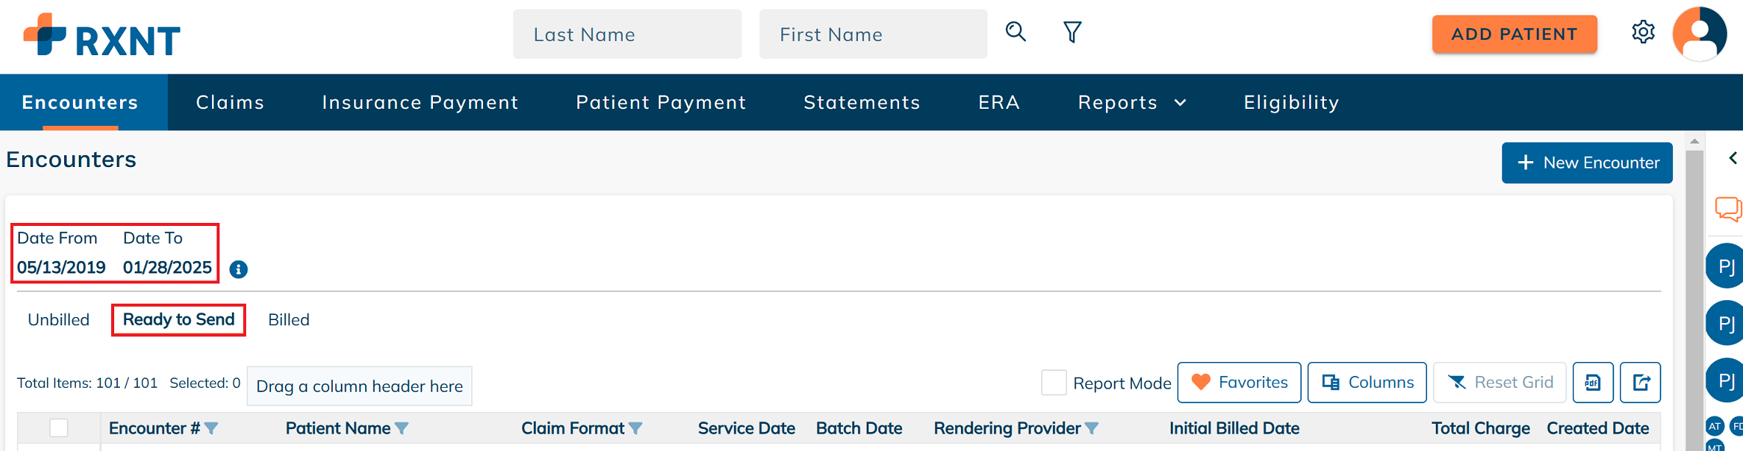
Task: Click the Last Name search field
Action: click(627, 34)
